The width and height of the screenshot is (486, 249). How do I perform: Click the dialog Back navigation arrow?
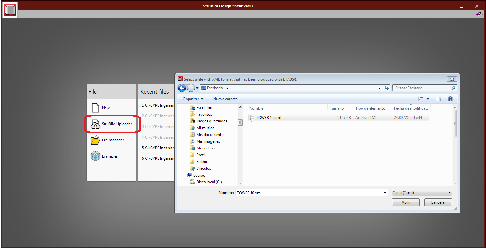182,88
